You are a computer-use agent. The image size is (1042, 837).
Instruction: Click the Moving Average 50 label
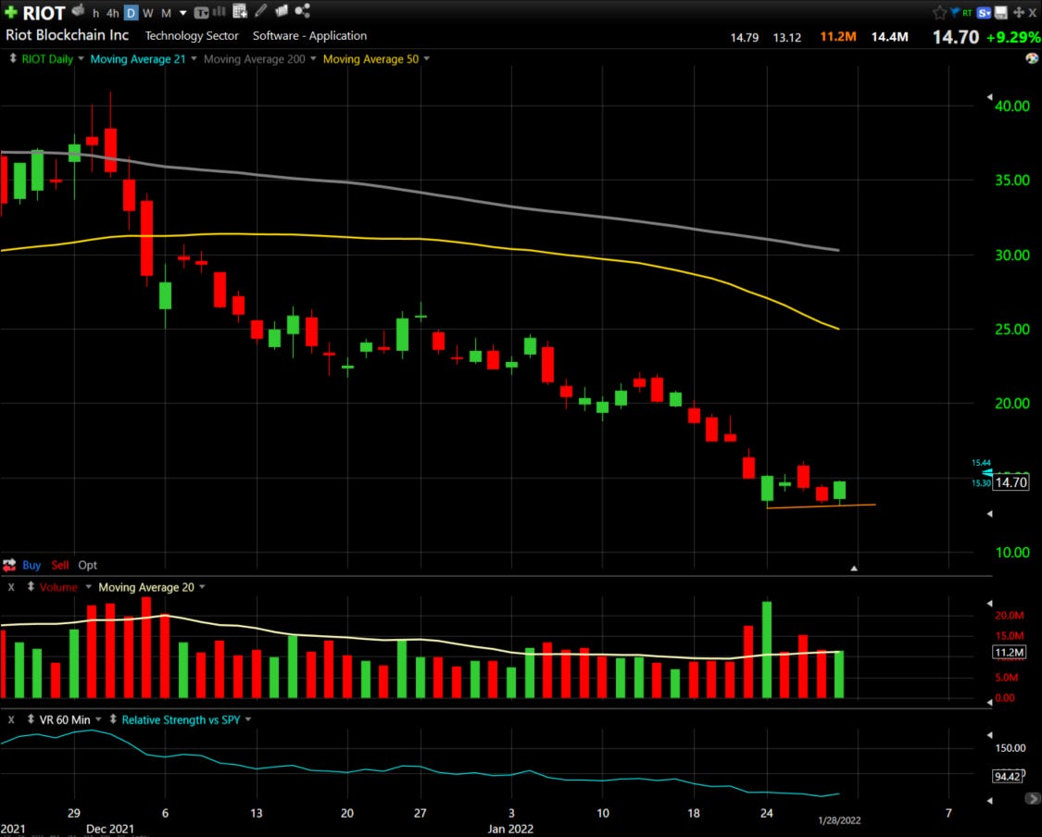pyautogui.click(x=370, y=59)
